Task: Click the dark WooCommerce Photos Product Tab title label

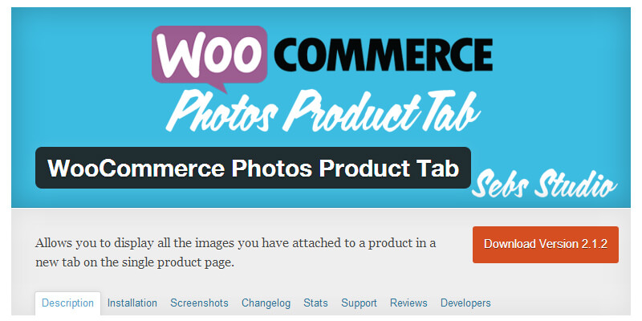Action: pos(253,168)
